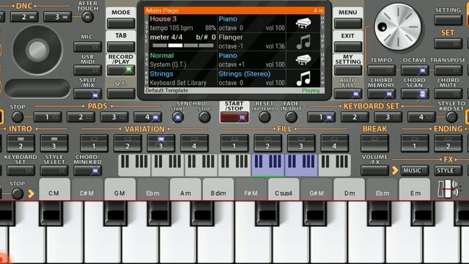Image resolution: width=469 pixels, height=264 pixels.
Task: Click the orange arrow beside MUSIC button
Action: 395,171
